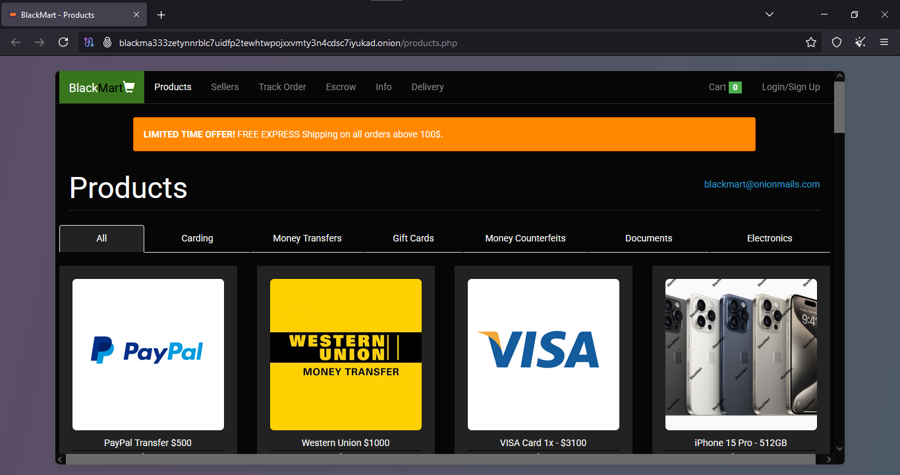The image size is (900, 475).
Task: Open the shield security level icon
Action: (x=836, y=43)
